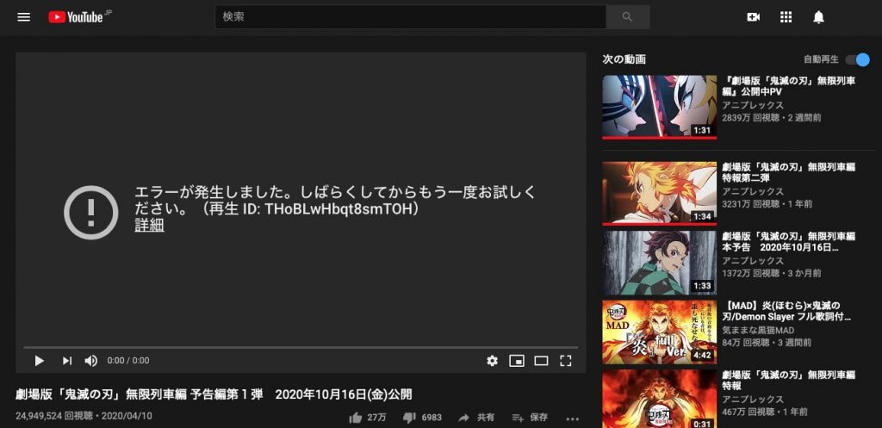Click the YouTube logo
The image size is (882, 428).
79,17
